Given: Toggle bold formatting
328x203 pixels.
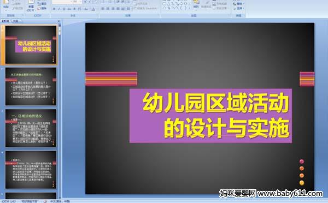Looking at the screenshot, I should tap(54, 9).
